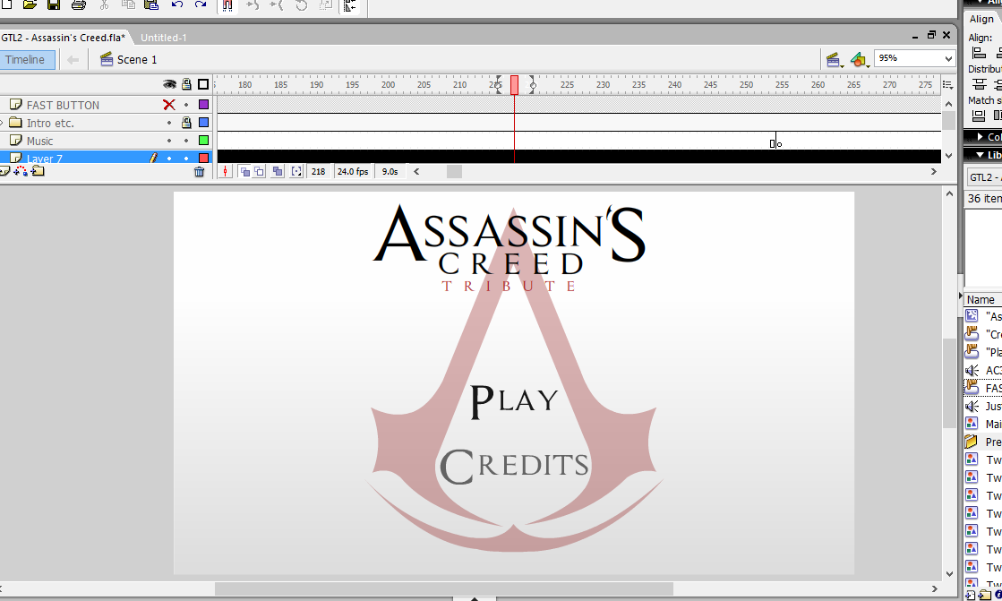
Task: Click the red playhead in the frame ruler
Action: click(514, 85)
